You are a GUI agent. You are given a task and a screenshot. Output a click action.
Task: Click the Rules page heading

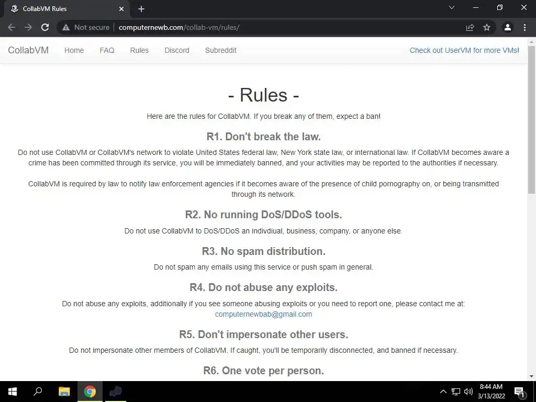tap(264, 95)
